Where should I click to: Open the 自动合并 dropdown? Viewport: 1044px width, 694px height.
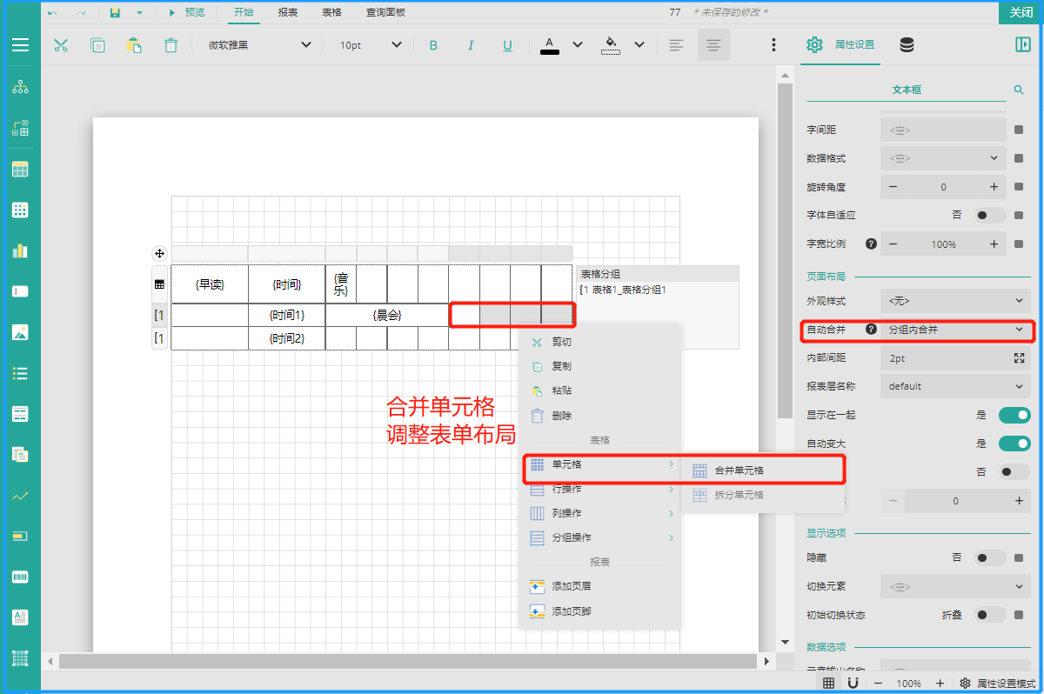click(x=954, y=330)
